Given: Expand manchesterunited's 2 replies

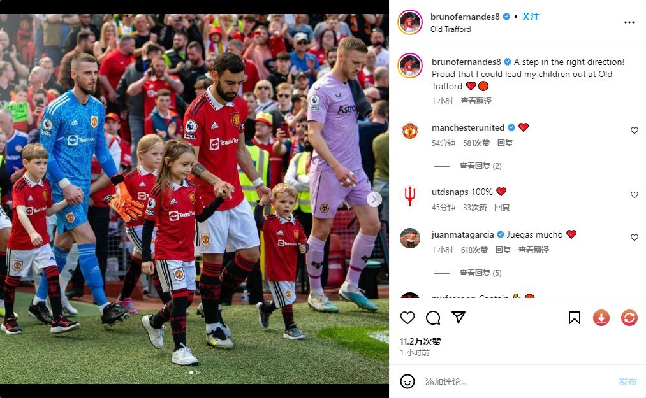Looking at the screenshot, I should coord(480,166).
